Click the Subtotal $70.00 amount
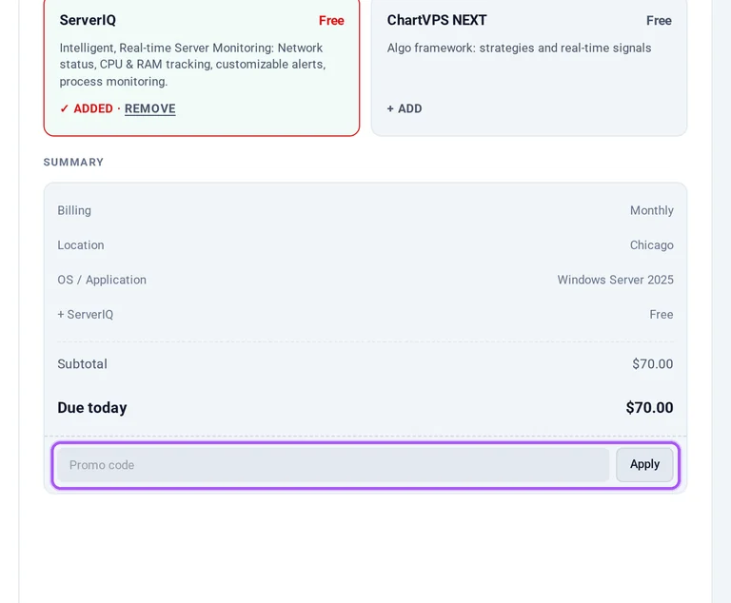Viewport: 731px width, 603px height. point(653,364)
